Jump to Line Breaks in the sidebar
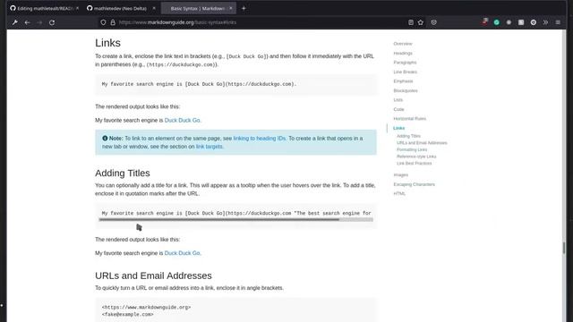The image size is (573, 322). 405,72
